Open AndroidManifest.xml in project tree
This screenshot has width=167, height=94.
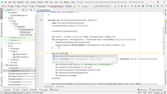(20, 15)
